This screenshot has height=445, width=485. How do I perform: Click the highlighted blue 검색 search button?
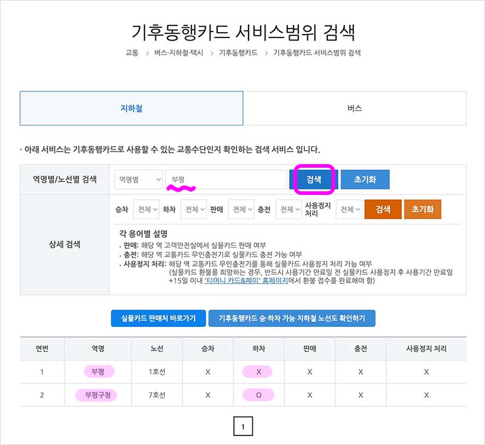pos(313,180)
